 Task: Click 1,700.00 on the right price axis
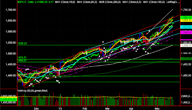tap(186, 10)
